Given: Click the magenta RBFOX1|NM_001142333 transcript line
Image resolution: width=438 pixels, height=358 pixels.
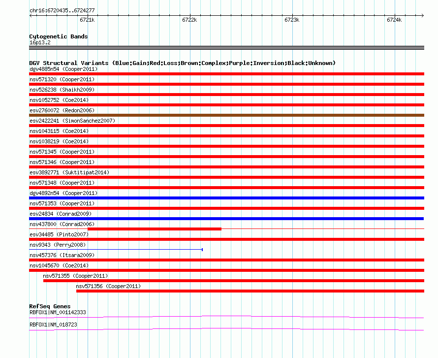Looking at the screenshot, I should click(x=226, y=317).
